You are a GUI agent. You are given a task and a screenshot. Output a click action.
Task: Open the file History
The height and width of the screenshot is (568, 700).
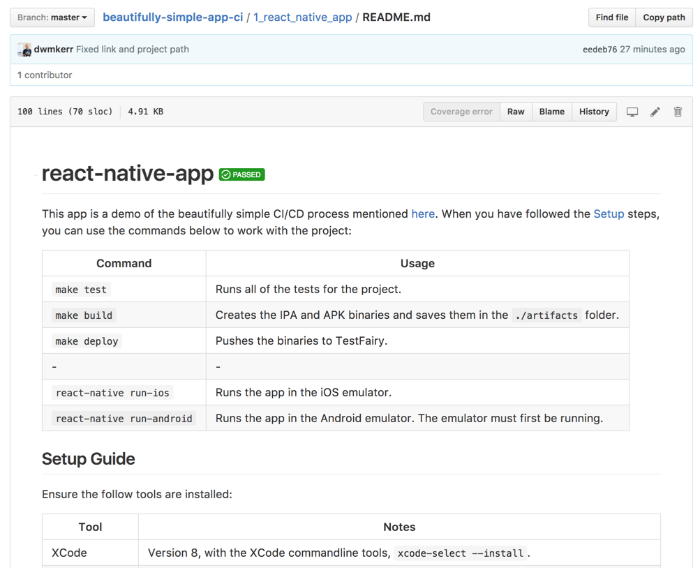pyautogui.click(x=594, y=112)
